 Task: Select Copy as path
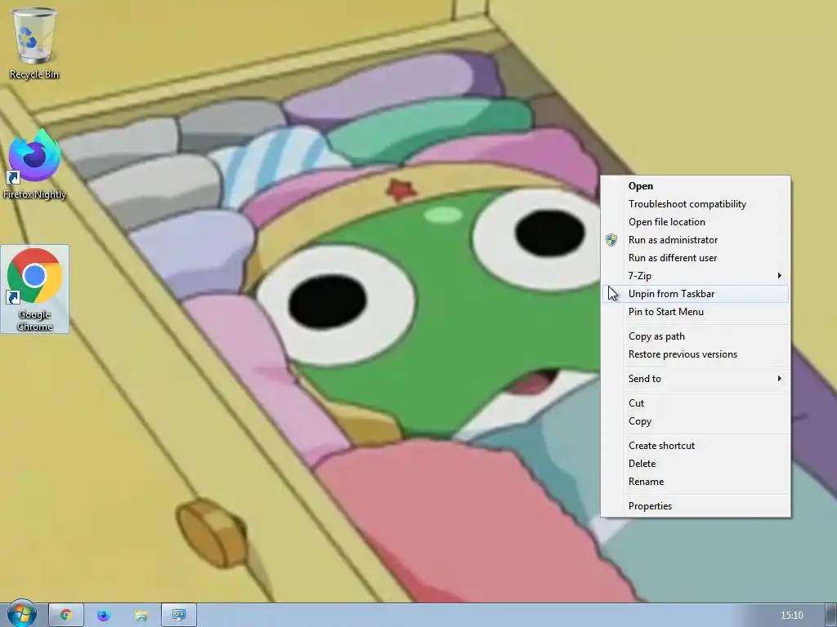(696, 336)
